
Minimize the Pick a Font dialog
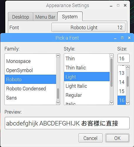(x=115, y=38)
